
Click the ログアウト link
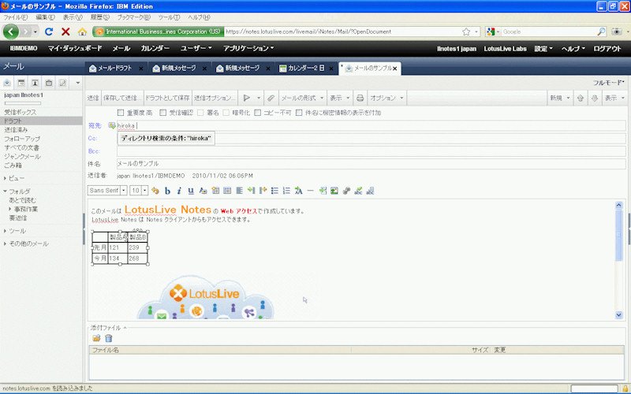[x=607, y=48]
